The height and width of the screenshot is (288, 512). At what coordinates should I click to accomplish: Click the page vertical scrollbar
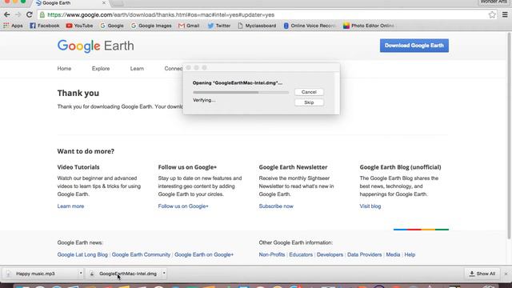(509, 135)
